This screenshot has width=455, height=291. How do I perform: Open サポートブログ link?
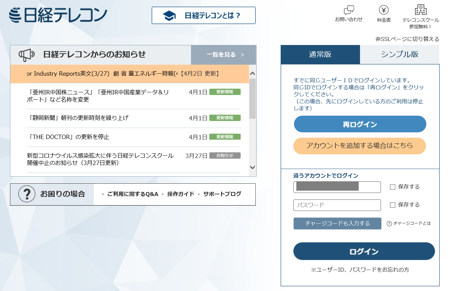click(222, 194)
